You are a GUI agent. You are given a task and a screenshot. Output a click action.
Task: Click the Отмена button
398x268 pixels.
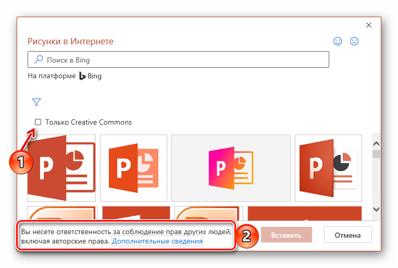click(348, 235)
